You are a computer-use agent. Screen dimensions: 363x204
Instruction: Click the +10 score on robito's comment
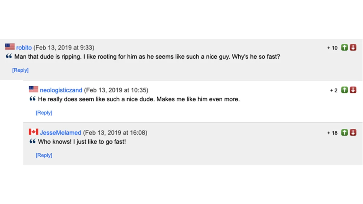tap(332, 48)
